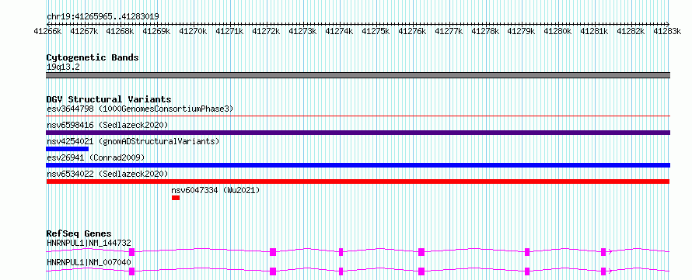Image resolution: width=692 pixels, height=280 pixels.
Task: Select NM_007040 exon near 41274k
Action: [x=341, y=271]
